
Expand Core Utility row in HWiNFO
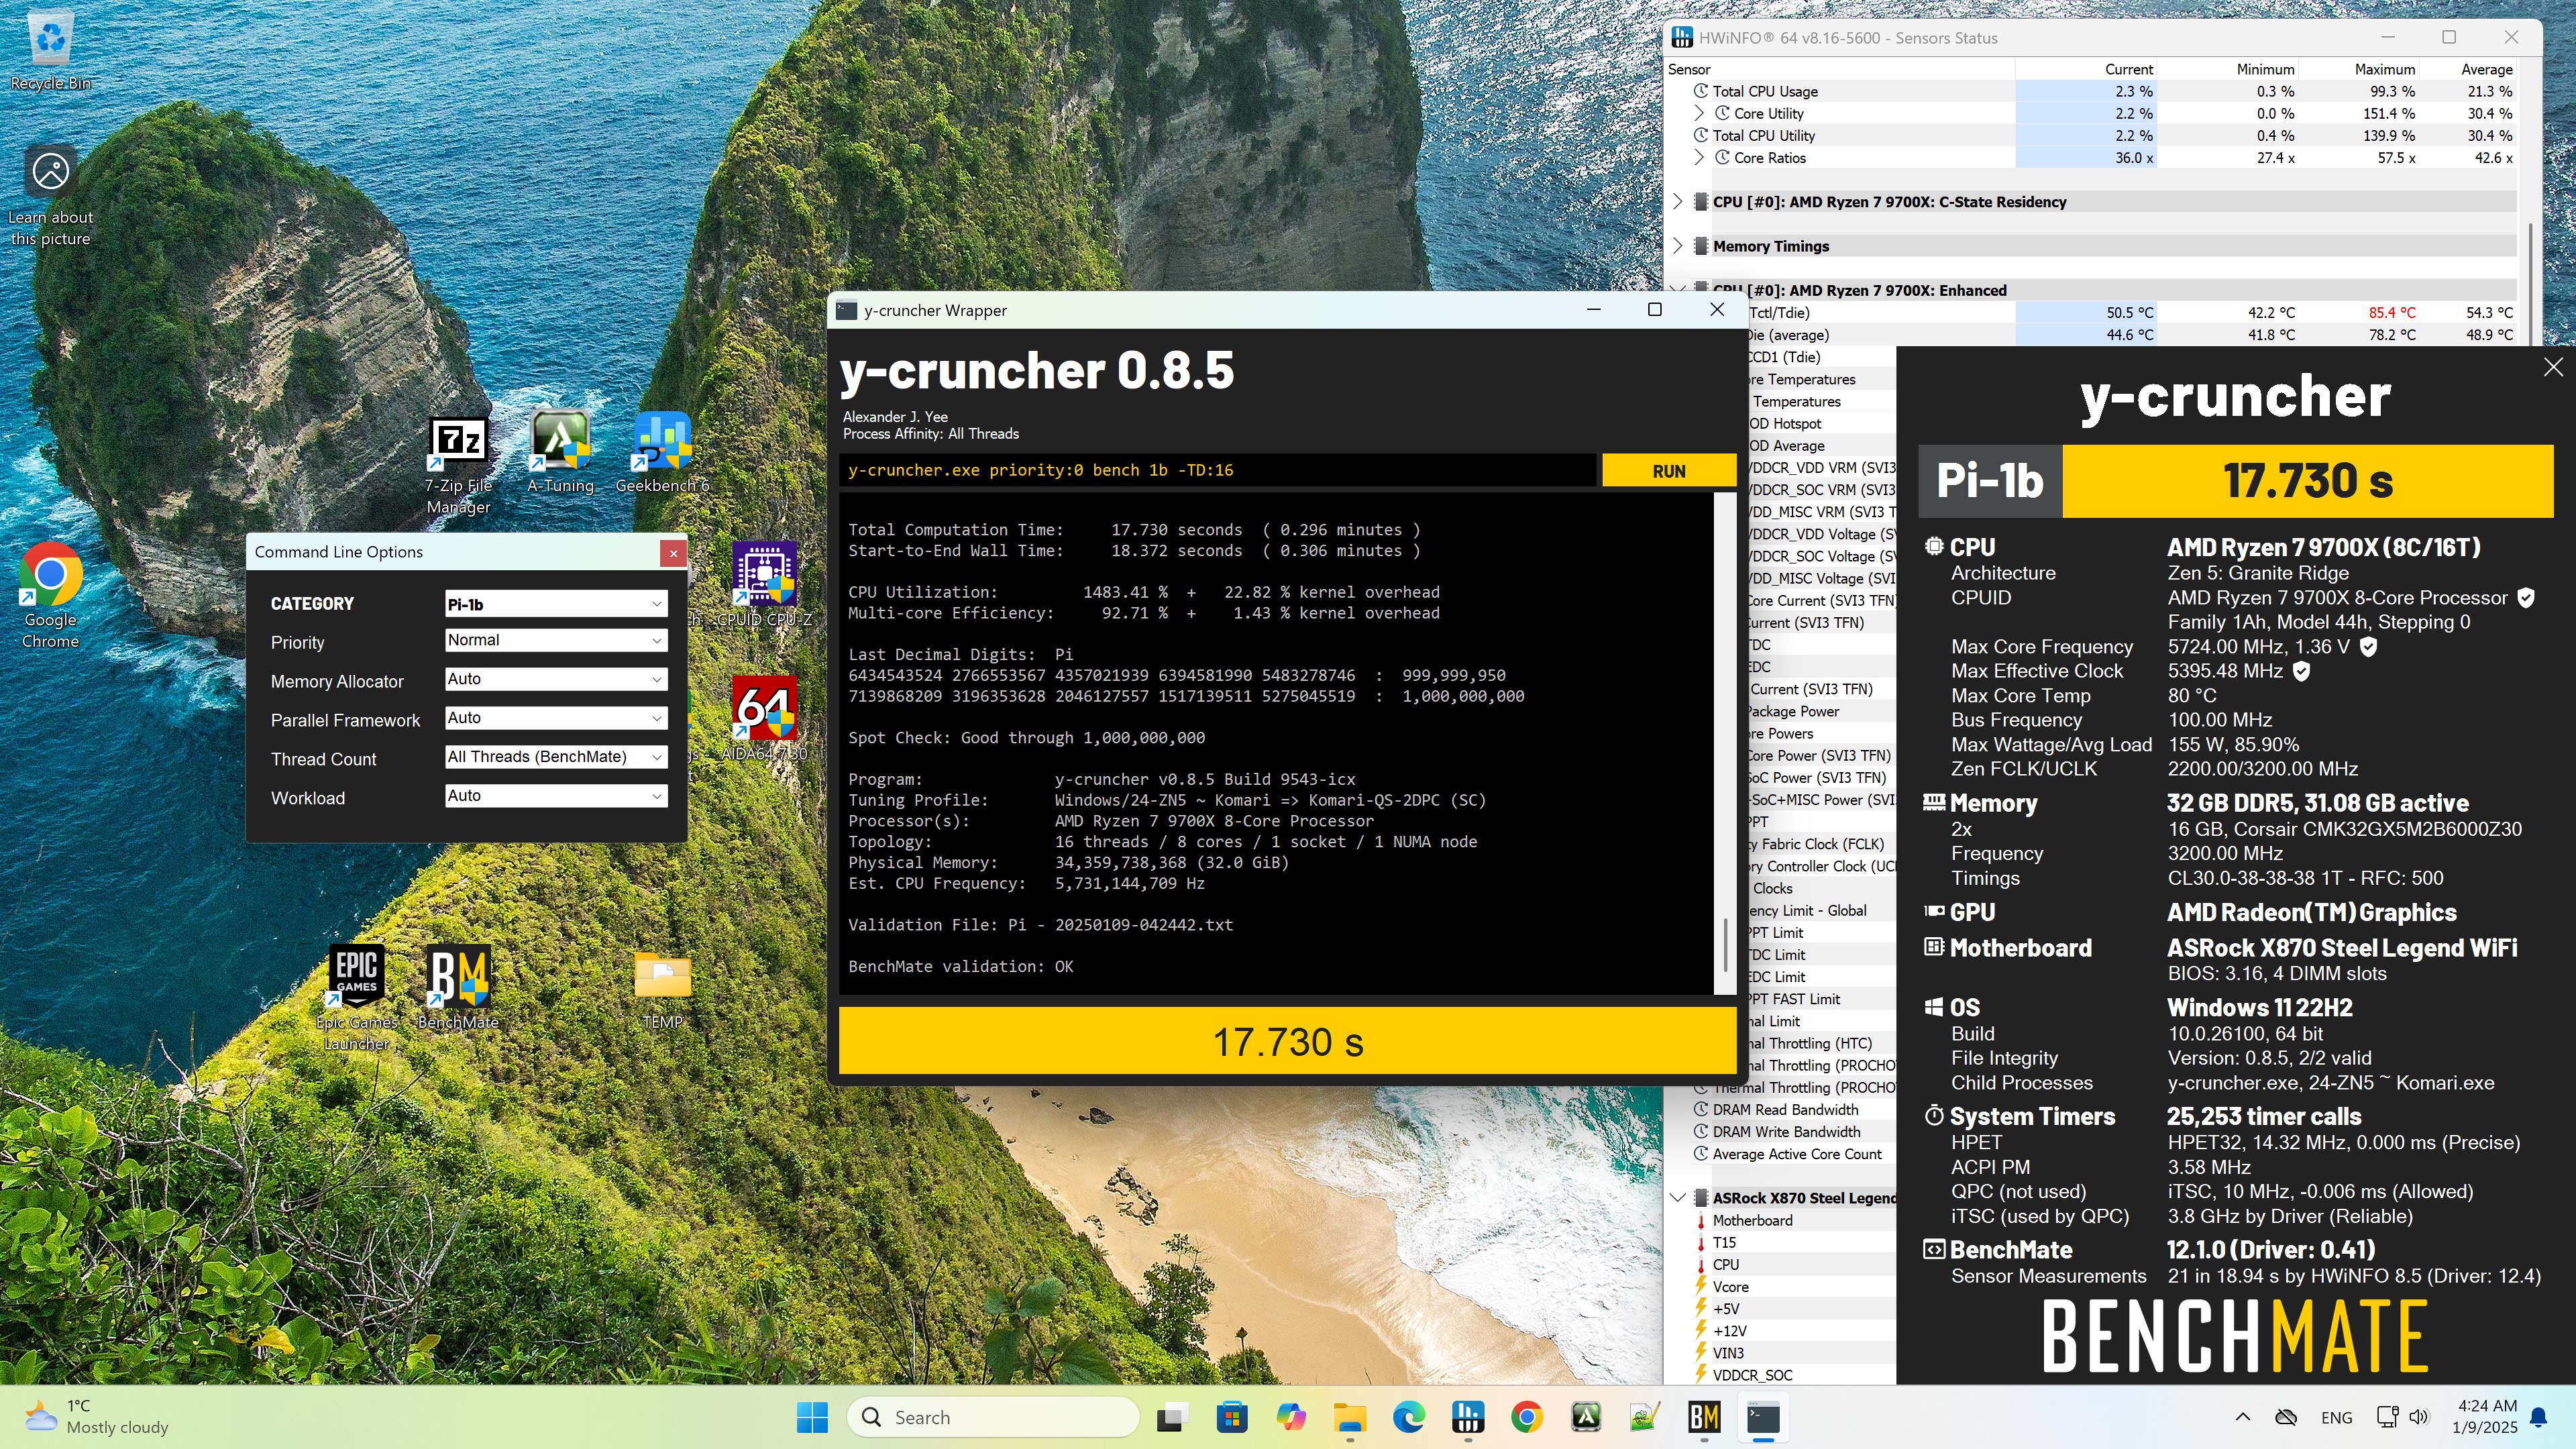pos(1699,113)
